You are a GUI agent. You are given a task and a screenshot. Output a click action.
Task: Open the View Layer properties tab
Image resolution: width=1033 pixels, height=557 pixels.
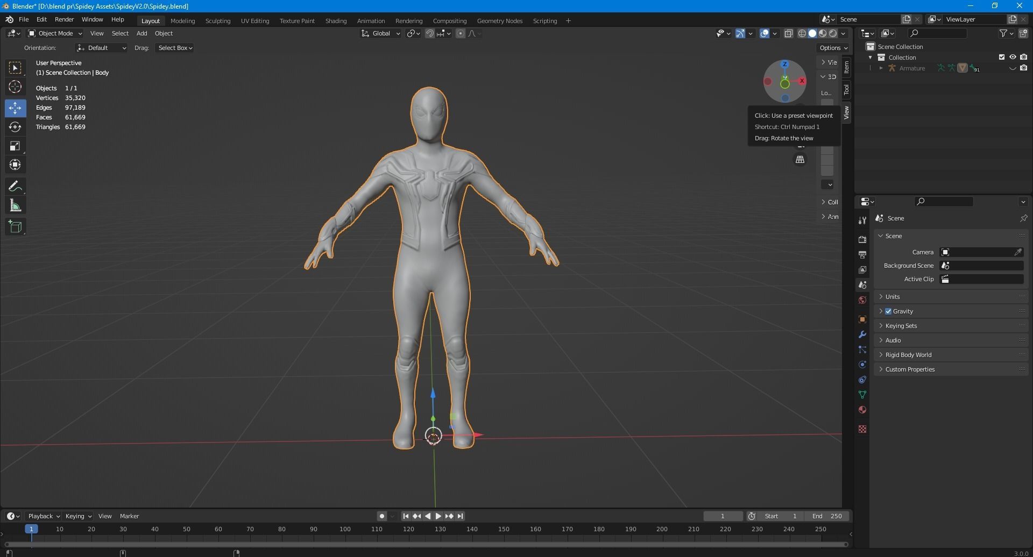point(862,269)
